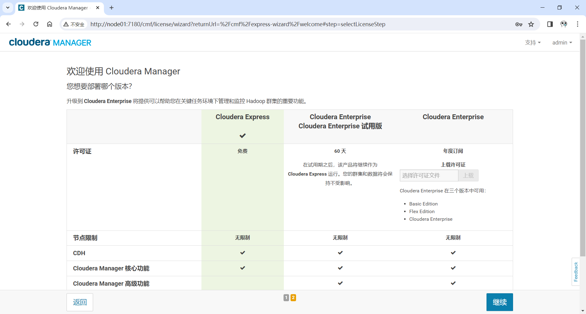
Task: Bookmark this page with the star icon
Action: [531, 24]
